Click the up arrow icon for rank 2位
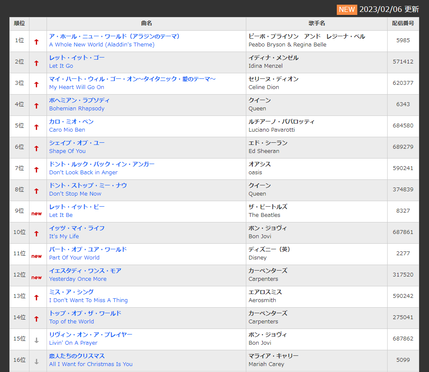 36,63
